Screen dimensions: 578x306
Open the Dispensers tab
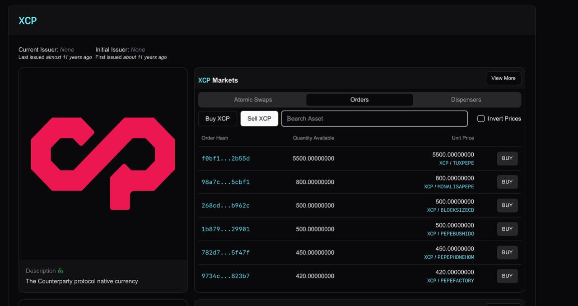466,100
